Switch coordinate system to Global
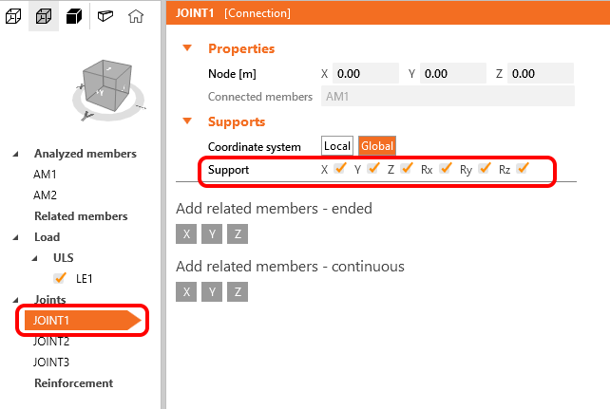The image size is (610, 409). 377,146
